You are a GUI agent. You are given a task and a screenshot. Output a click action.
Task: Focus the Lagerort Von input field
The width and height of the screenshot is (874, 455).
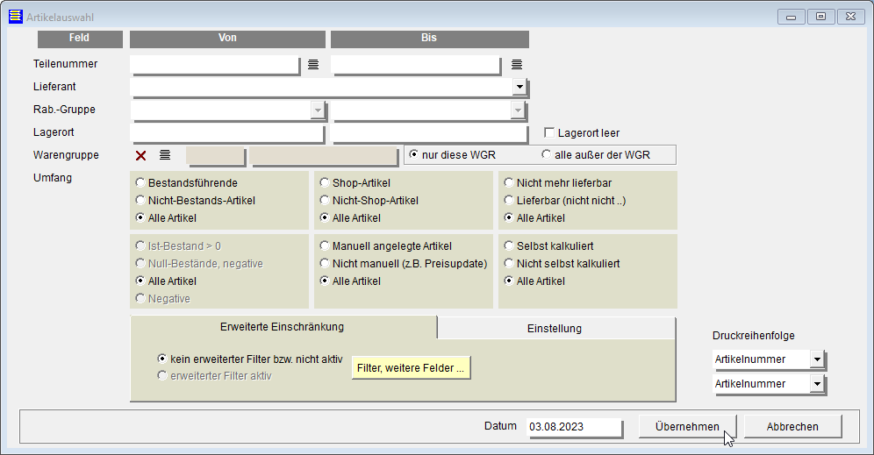tap(227, 133)
